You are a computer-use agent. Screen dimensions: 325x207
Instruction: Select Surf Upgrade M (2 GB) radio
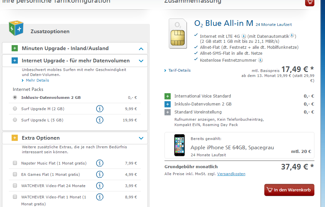(x=15, y=108)
